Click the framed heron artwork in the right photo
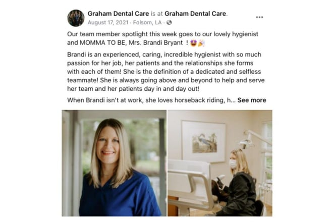Screen dimensions: 334x223 point(203,141)
